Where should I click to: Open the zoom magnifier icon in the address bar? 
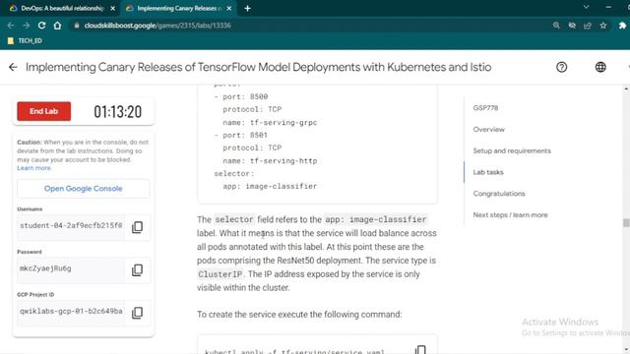coord(556,26)
